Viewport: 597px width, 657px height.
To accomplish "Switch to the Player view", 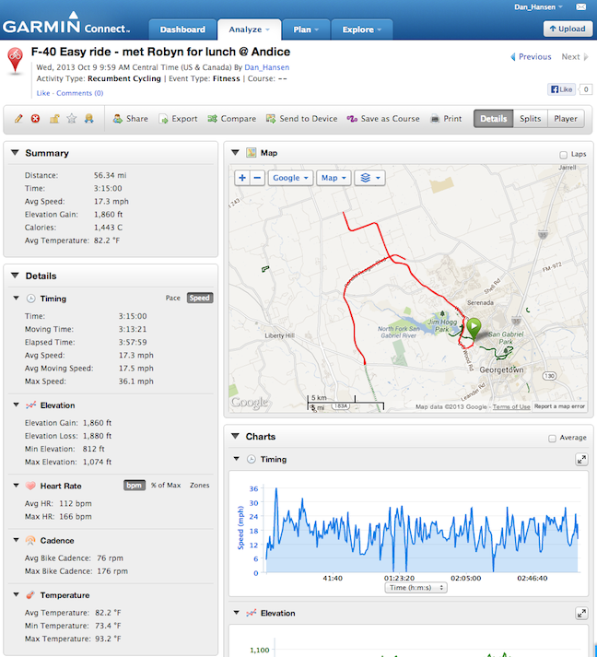I will (x=566, y=119).
